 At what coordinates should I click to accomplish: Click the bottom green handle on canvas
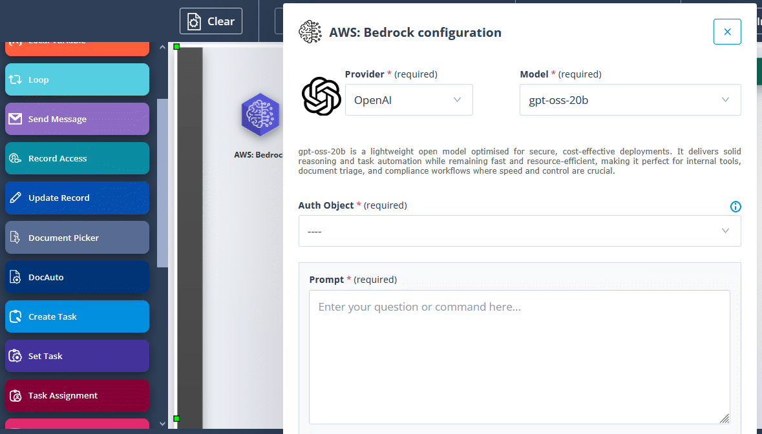[177, 418]
